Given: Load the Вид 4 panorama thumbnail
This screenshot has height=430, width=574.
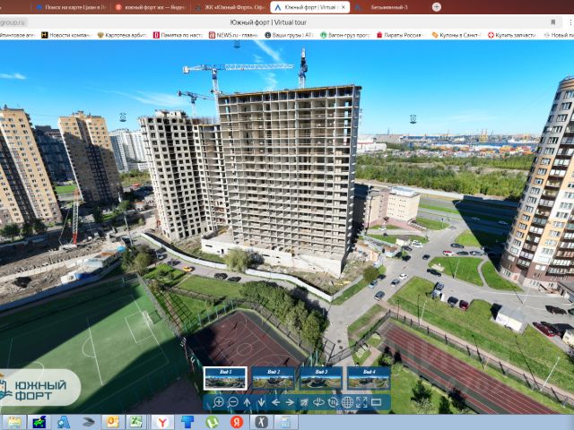Looking at the screenshot, I should tap(369, 378).
